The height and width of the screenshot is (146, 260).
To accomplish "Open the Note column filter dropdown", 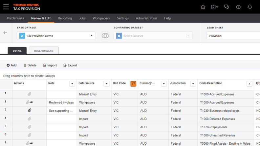I will click(72, 84).
